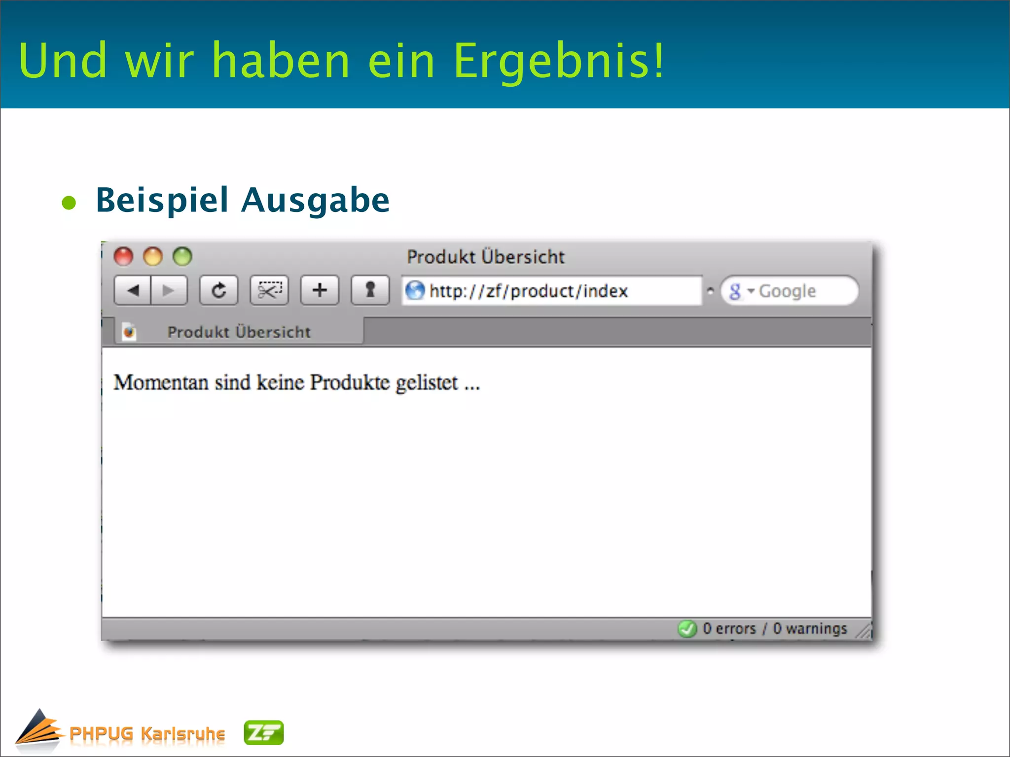Close the browser window with red button
Viewport: 1010px width, 757px height.
(x=123, y=256)
